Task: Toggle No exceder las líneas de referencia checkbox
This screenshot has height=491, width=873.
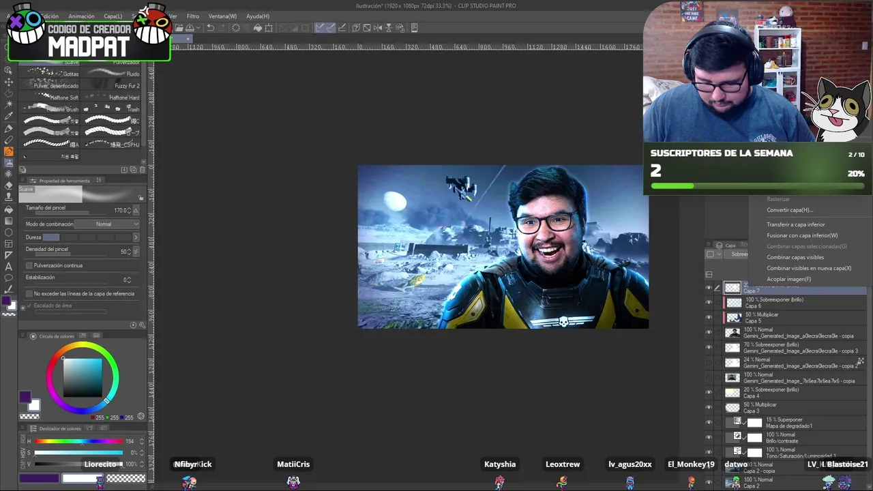Action: [x=29, y=293]
